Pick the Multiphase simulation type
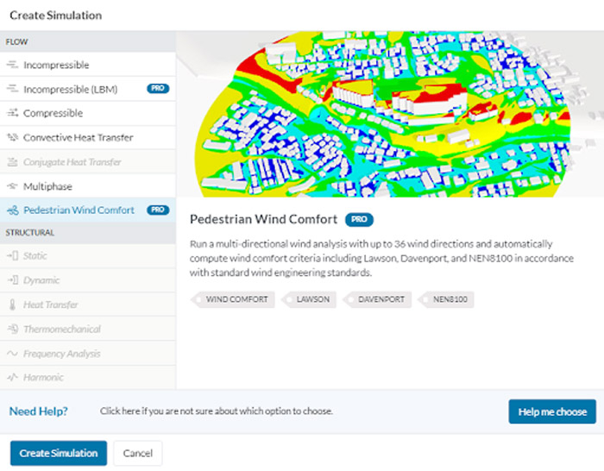The width and height of the screenshot is (604, 471). point(48,186)
